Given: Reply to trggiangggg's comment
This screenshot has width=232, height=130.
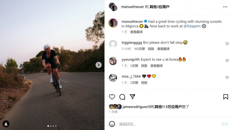Looking at the screenshot, I should (x=151, y=49).
